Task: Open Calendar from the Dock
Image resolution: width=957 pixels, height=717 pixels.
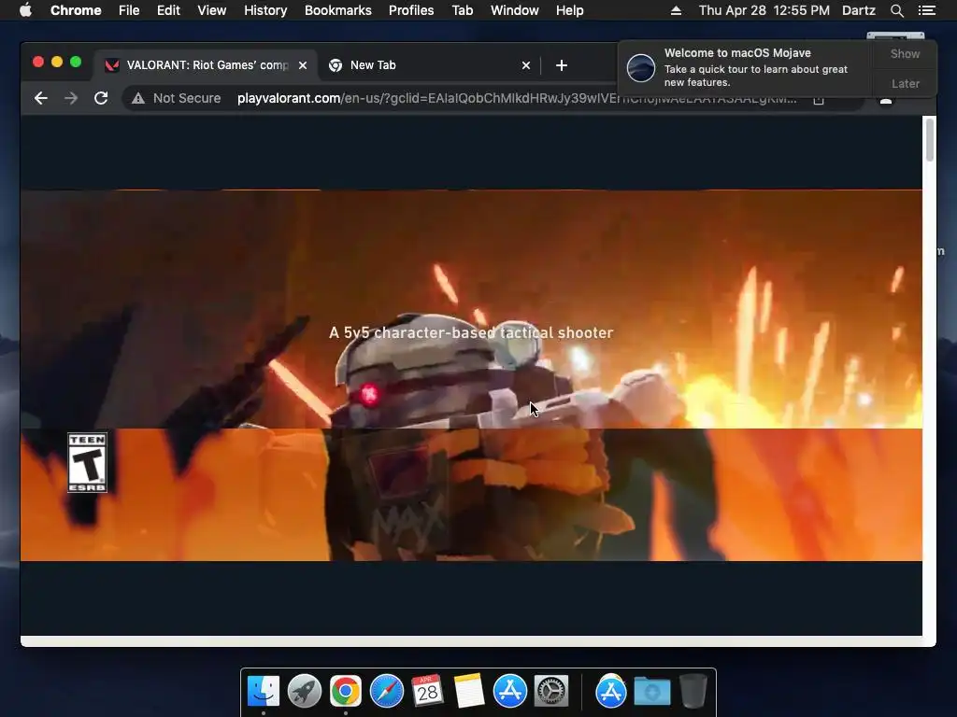Action: point(427,692)
